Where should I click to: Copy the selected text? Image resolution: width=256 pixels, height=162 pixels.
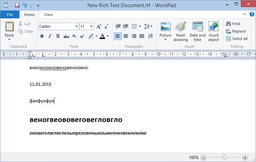point(25,31)
